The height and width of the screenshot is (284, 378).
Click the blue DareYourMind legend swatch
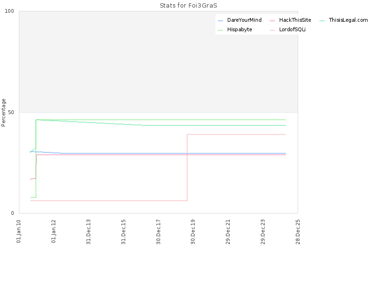[220, 21]
